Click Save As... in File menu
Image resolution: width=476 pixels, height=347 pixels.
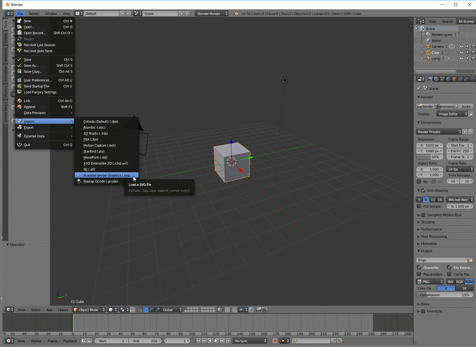45,66
